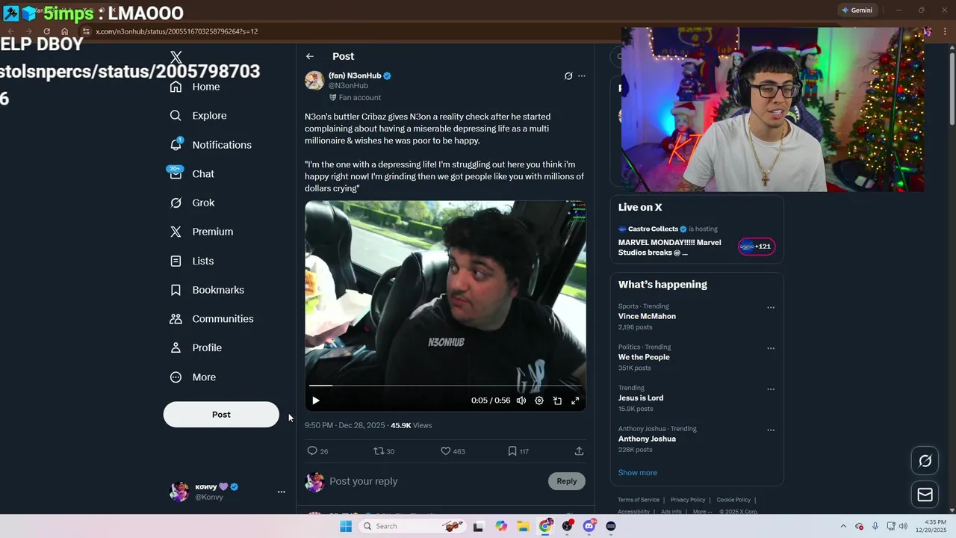Open Chat in the sidebar
Viewport: 956px width, 538px height.
tap(192, 174)
